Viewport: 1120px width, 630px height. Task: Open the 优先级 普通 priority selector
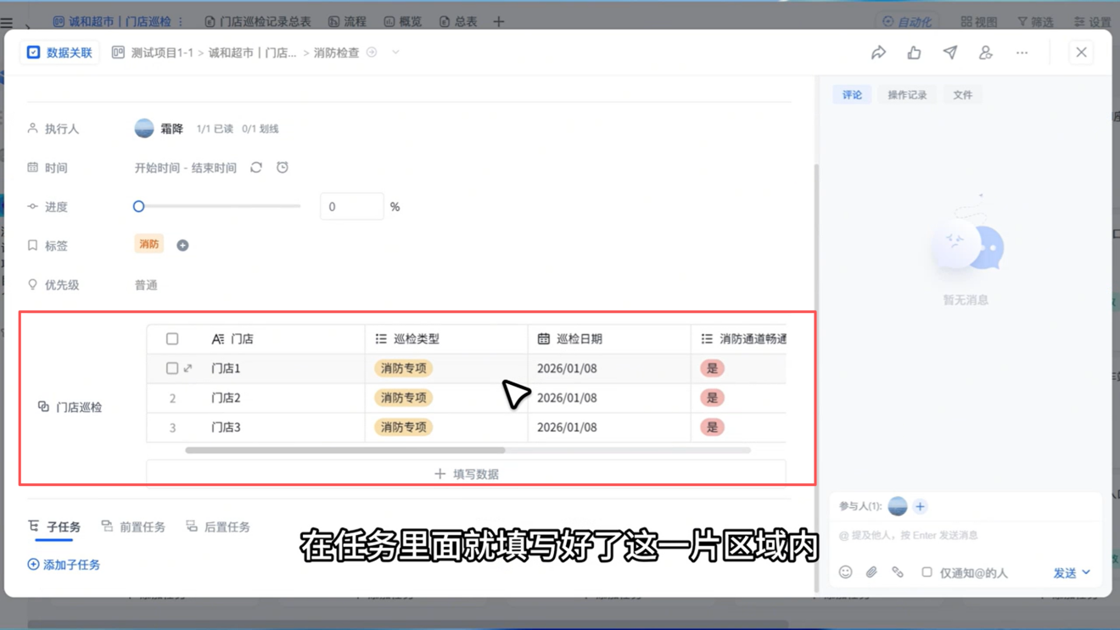tap(146, 285)
